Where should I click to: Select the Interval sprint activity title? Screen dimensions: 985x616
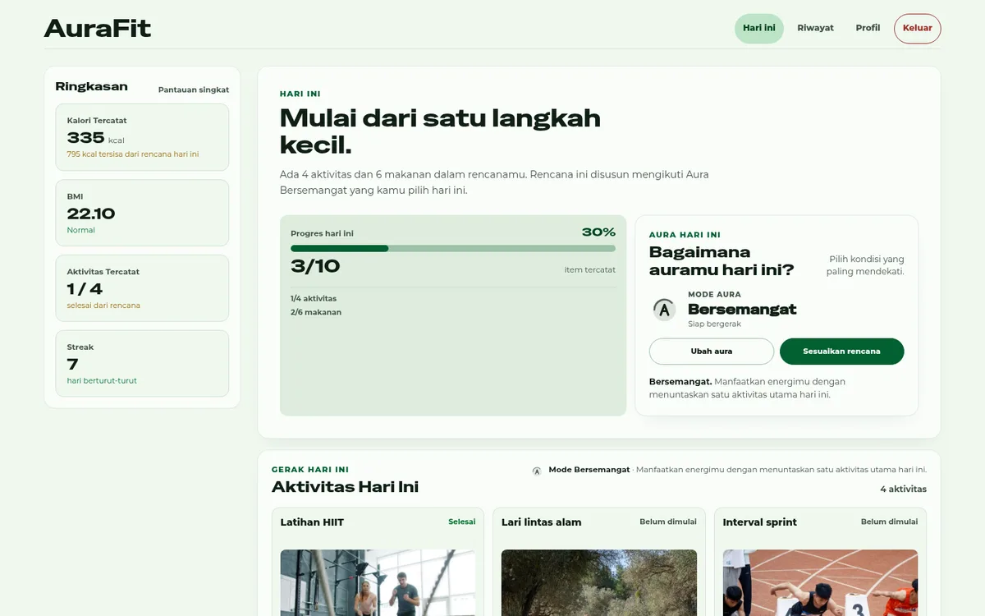[760, 522]
